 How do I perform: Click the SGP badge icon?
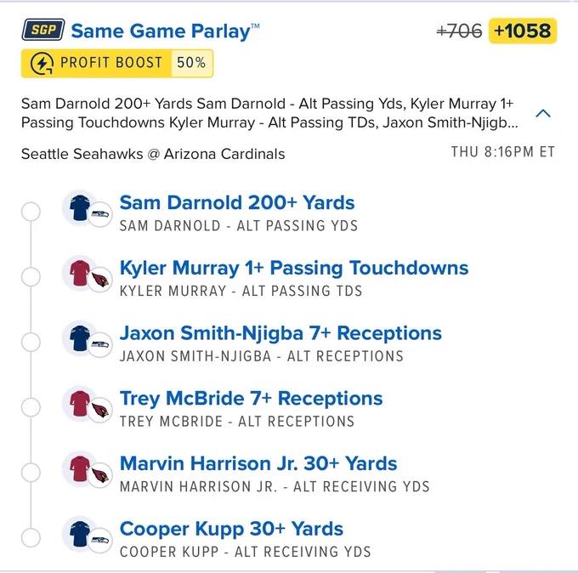click(x=43, y=30)
